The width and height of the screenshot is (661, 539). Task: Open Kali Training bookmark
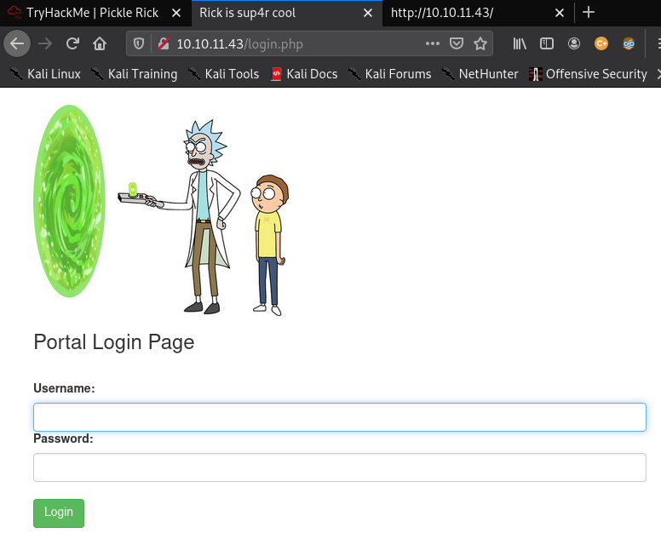pos(134,74)
